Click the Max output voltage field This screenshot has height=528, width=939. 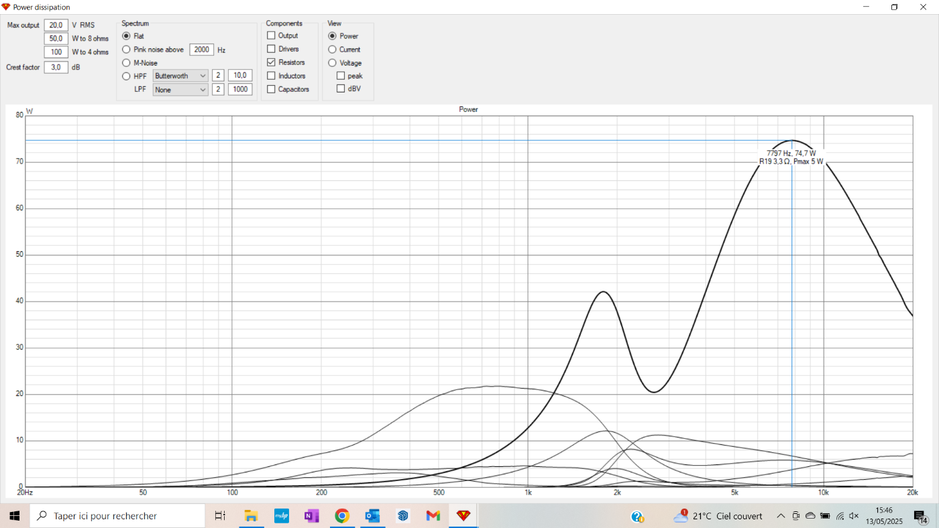click(x=56, y=25)
